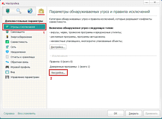Click the Самозащита shield icon

(x=7, y=32)
